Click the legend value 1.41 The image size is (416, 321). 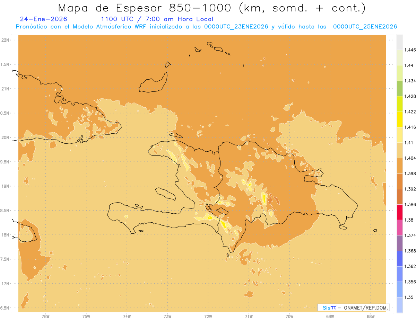coord(409,142)
